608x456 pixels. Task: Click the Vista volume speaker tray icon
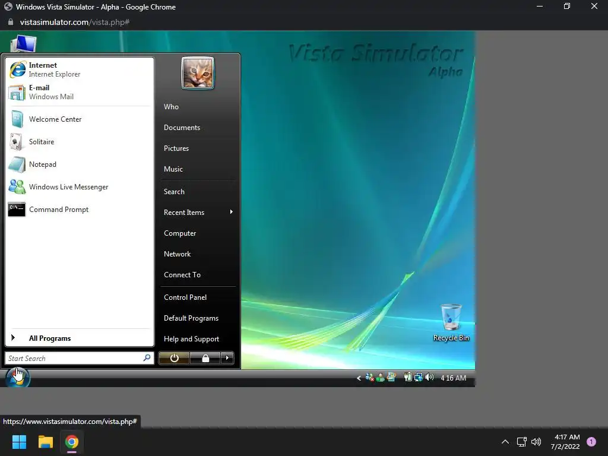(429, 377)
